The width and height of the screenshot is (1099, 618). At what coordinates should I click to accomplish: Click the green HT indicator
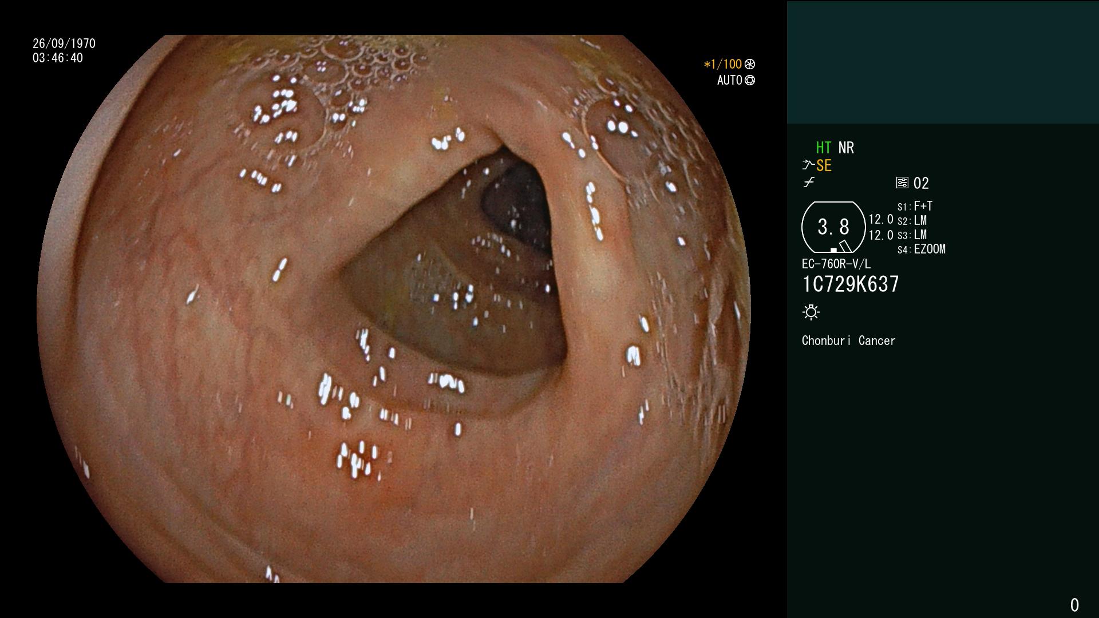pos(823,148)
